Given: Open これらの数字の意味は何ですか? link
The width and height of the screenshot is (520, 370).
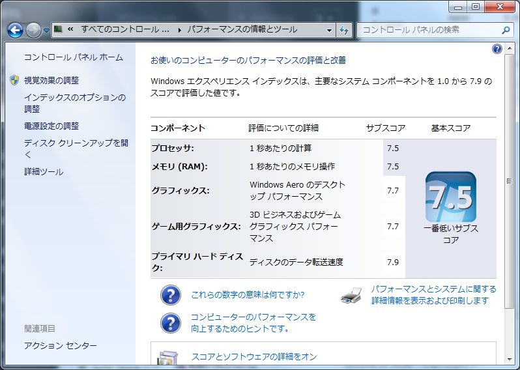Looking at the screenshot, I should (x=248, y=294).
